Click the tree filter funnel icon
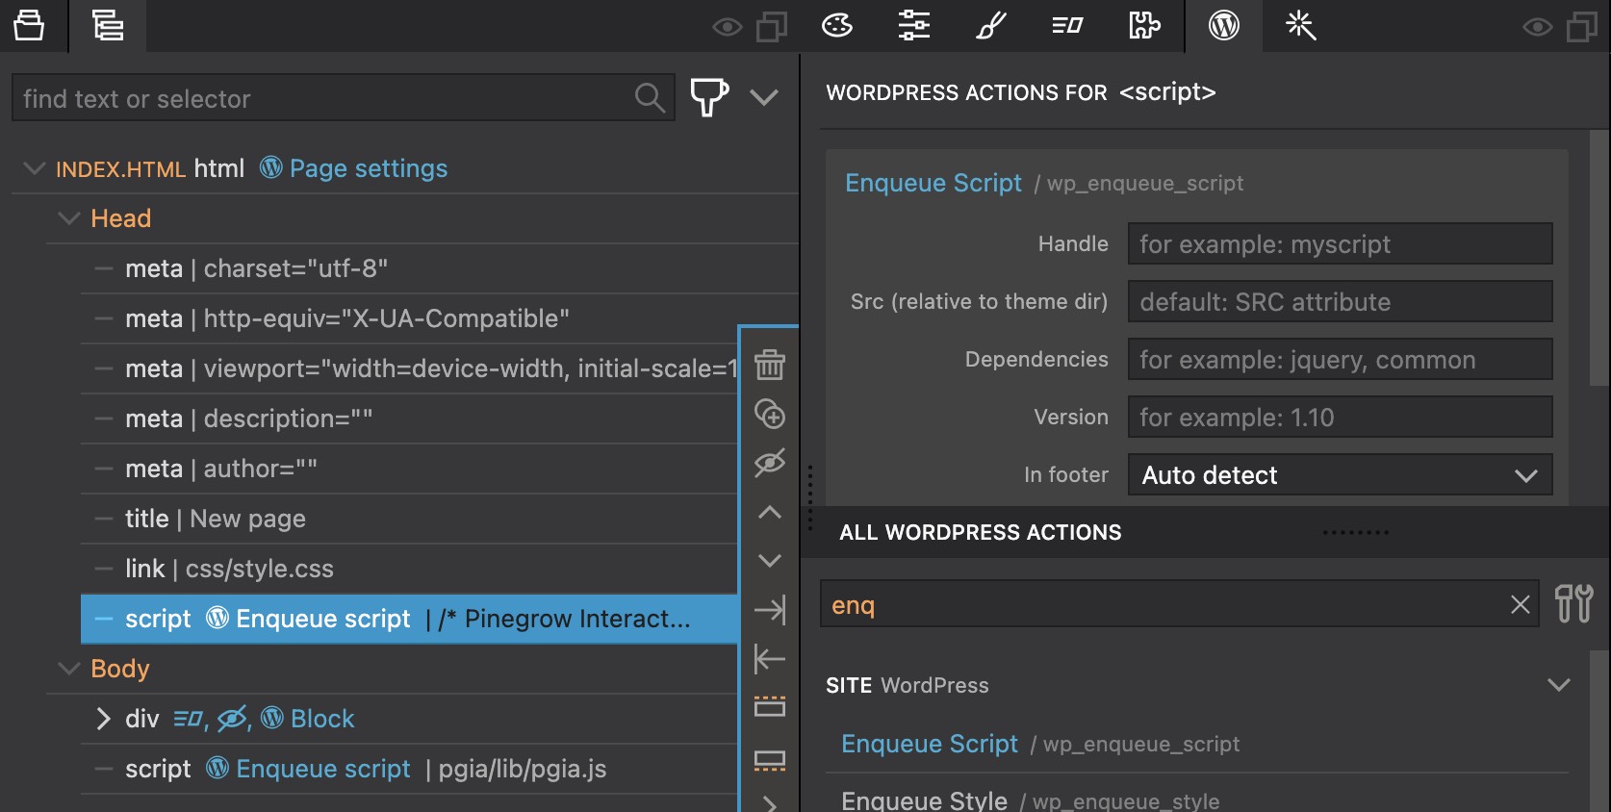This screenshot has height=812, width=1611. [709, 97]
